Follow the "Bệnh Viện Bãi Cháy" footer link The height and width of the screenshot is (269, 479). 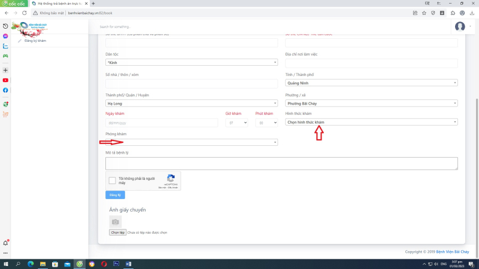coord(455,252)
